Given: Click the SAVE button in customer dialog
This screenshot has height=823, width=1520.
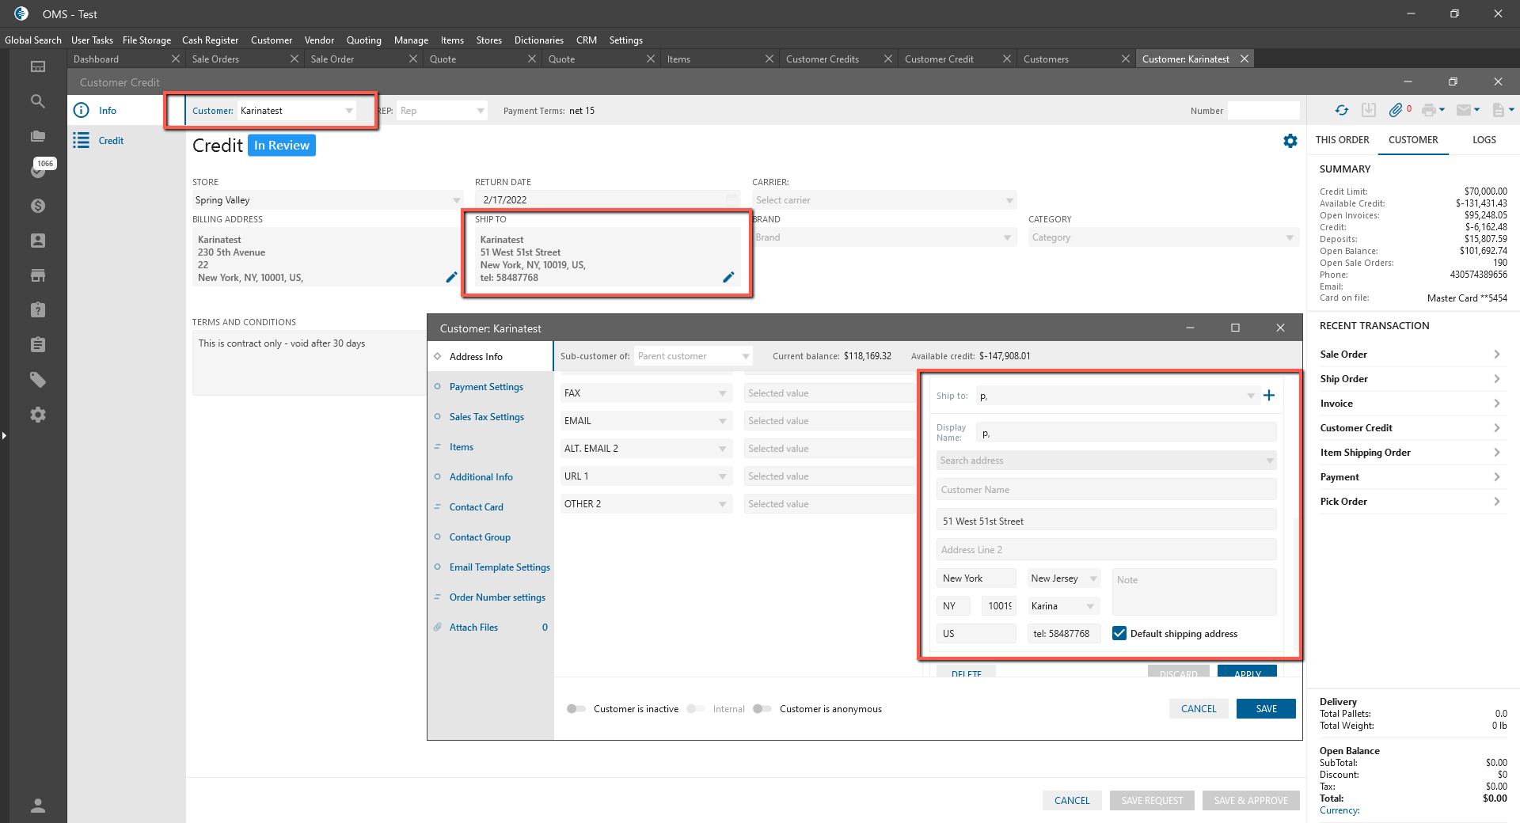Looking at the screenshot, I should (x=1265, y=709).
